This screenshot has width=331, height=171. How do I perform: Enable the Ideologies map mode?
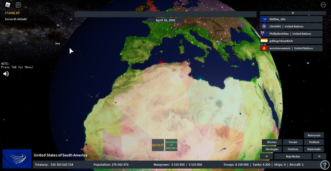272,149
